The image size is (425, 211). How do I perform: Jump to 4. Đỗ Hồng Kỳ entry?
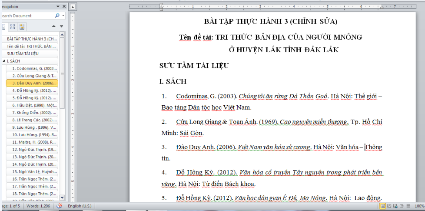[x=32, y=90]
